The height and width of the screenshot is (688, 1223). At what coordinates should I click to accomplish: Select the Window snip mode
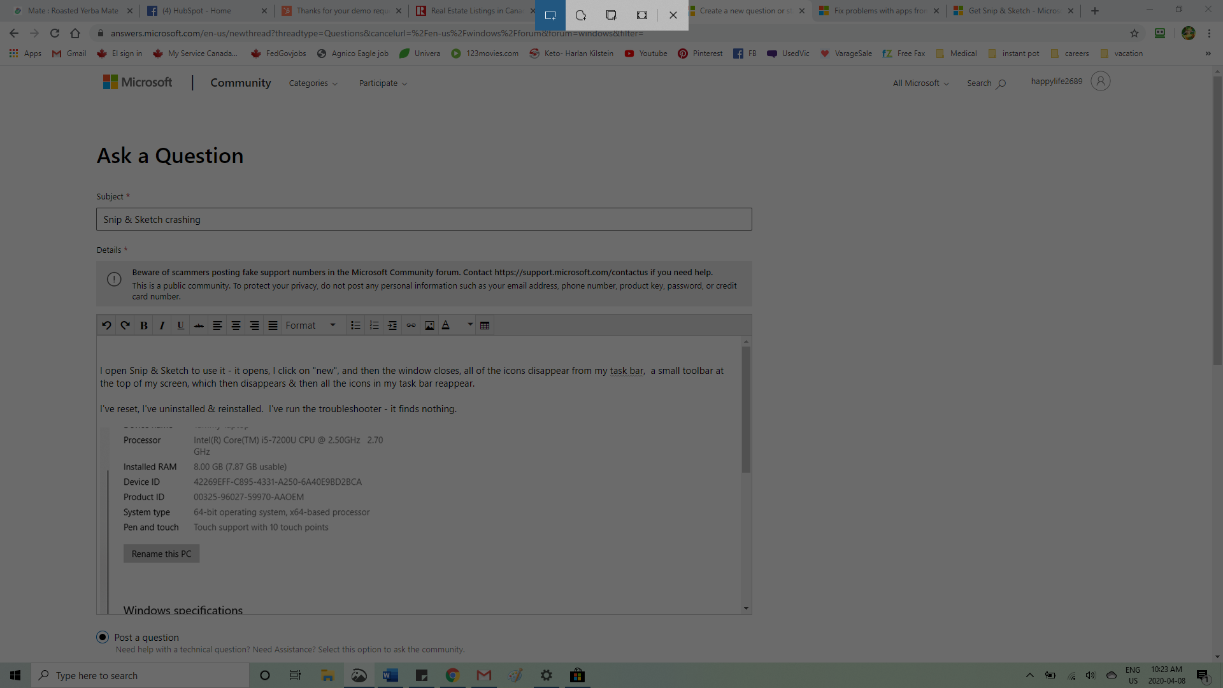(x=611, y=15)
